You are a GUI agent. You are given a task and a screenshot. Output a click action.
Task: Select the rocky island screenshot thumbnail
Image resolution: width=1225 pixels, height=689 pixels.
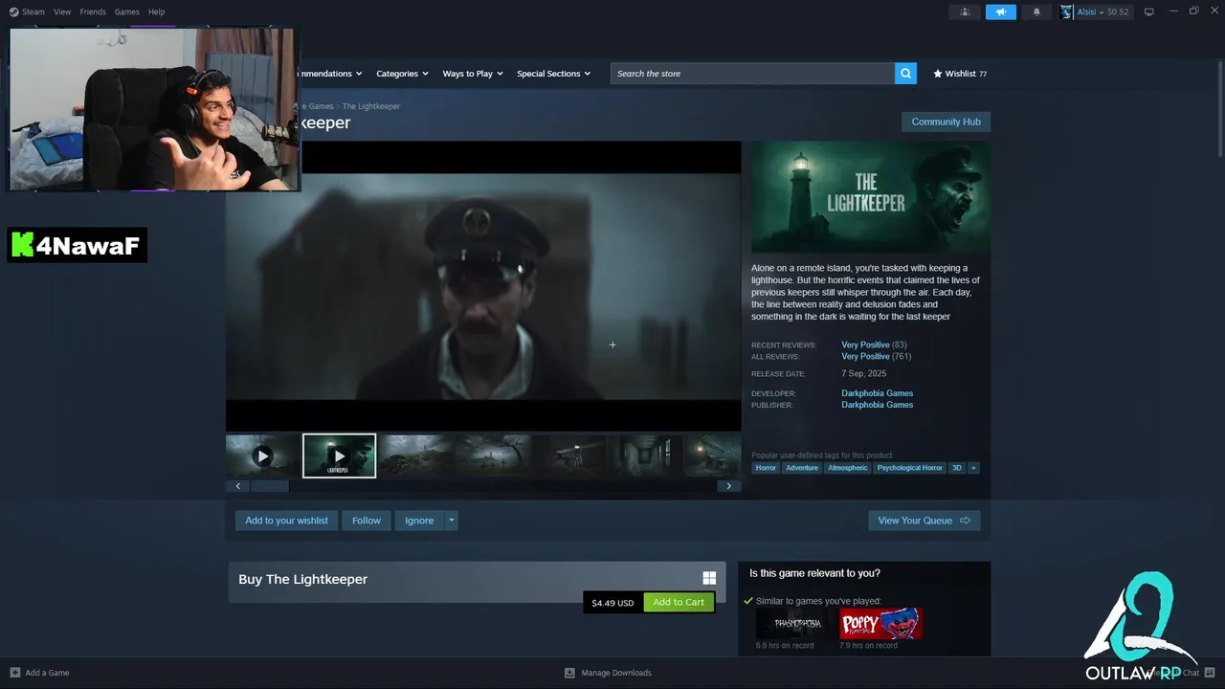pos(416,456)
